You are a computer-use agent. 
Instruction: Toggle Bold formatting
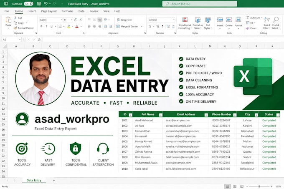click(41, 26)
